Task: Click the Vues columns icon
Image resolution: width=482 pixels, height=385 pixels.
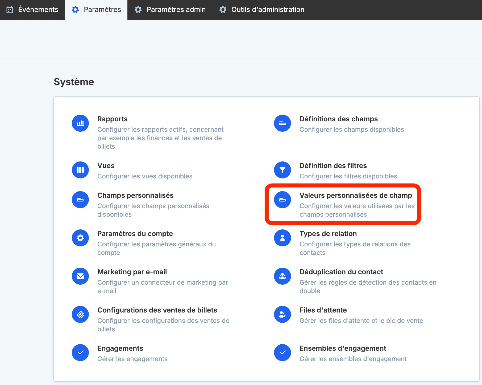Action: tap(80, 170)
